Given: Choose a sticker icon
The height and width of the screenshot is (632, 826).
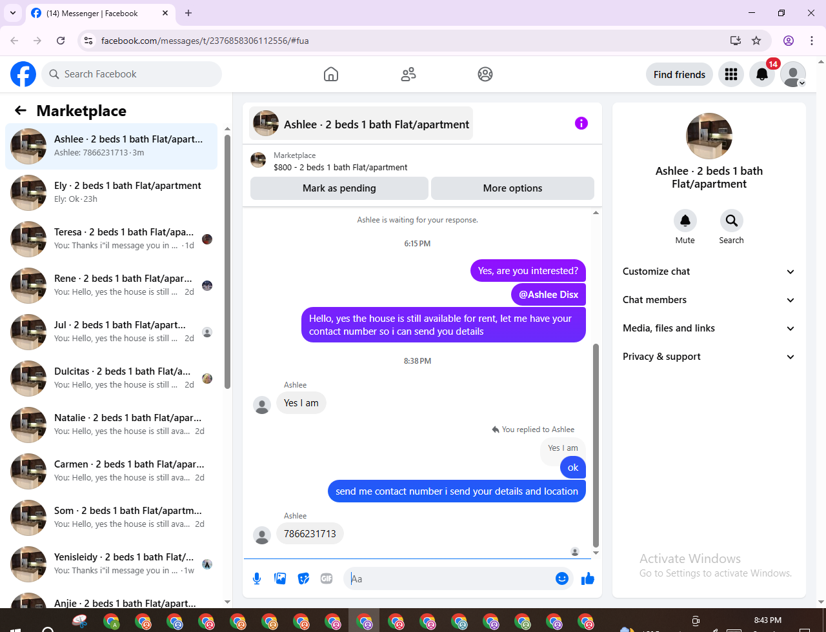Looking at the screenshot, I should 303,578.
